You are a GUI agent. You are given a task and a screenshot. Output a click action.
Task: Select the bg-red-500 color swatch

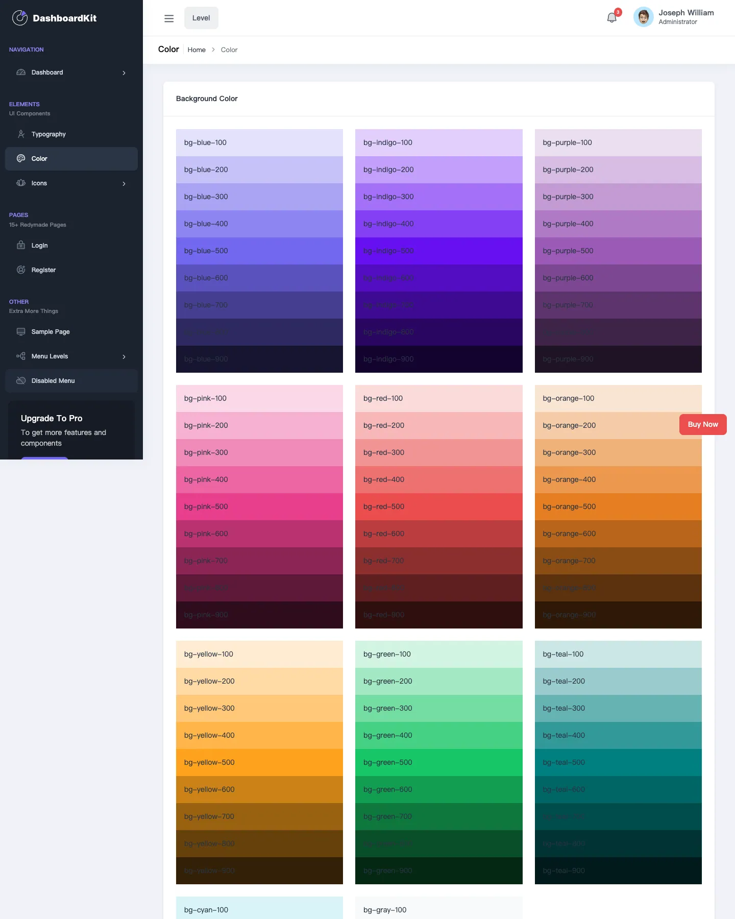(439, 506)
